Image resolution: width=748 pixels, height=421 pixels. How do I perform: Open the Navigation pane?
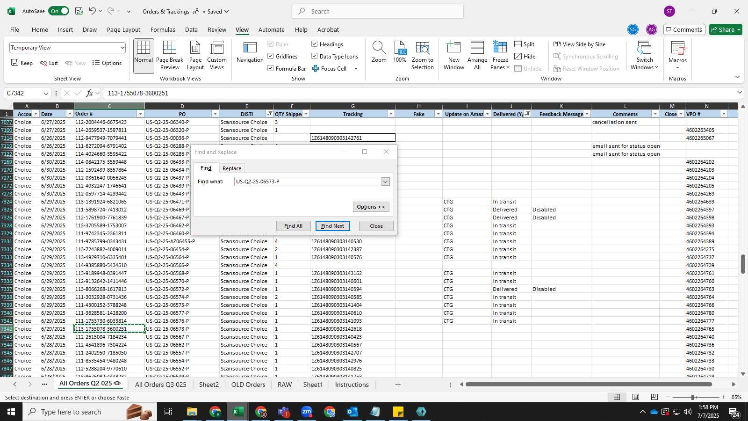point(250,52)
